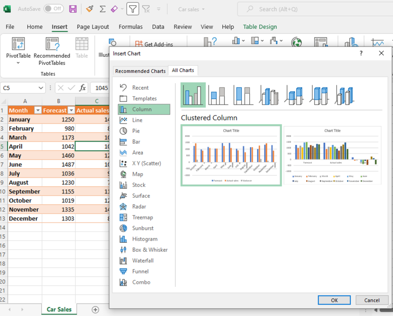Expand the Name Box dropdown arrow

[x=41, y=88]
